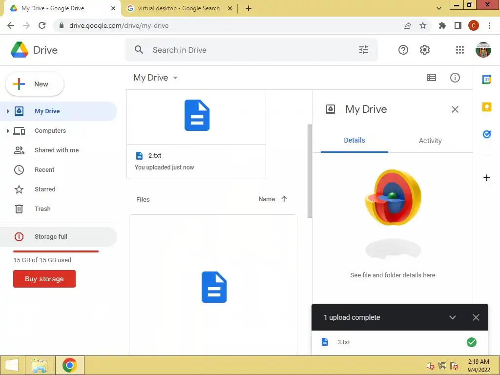Expand My Drive tree in sidebar
500x375 pixels.
[x=8, y=111]
